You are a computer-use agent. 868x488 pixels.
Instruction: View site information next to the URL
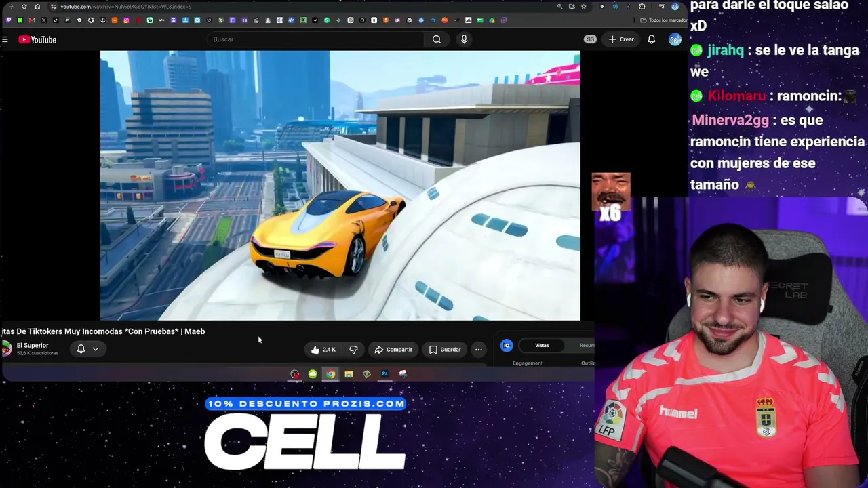pos(54,7)
